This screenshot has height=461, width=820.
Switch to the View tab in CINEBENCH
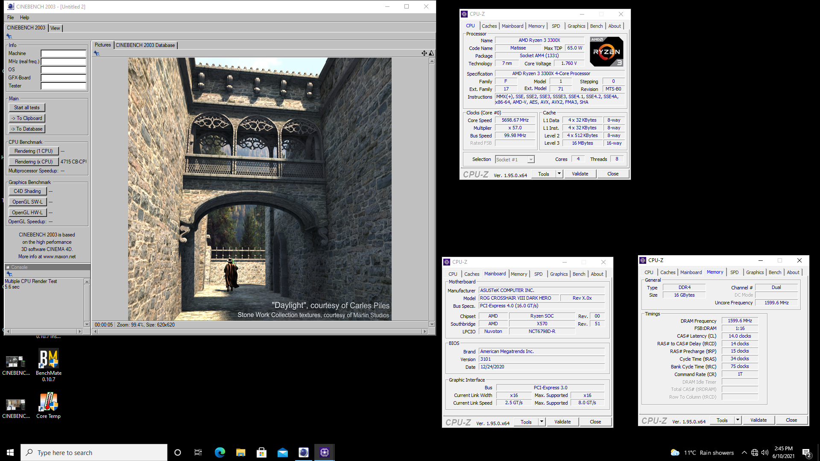pos(55,28)
